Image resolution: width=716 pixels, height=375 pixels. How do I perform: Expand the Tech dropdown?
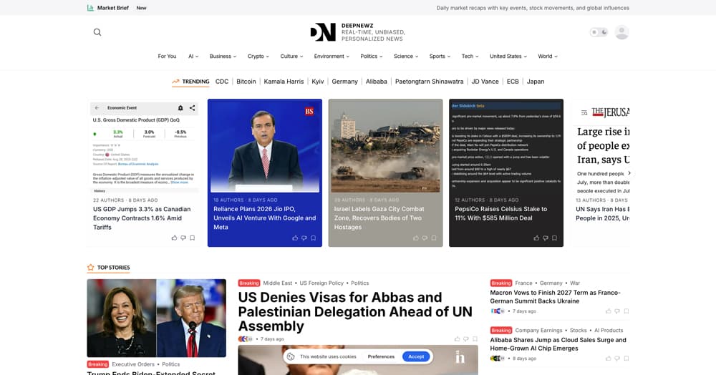tap(470, 56)
